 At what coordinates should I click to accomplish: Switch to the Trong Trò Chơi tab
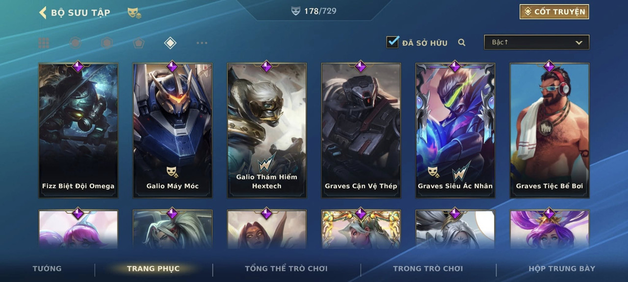(428, 268)
